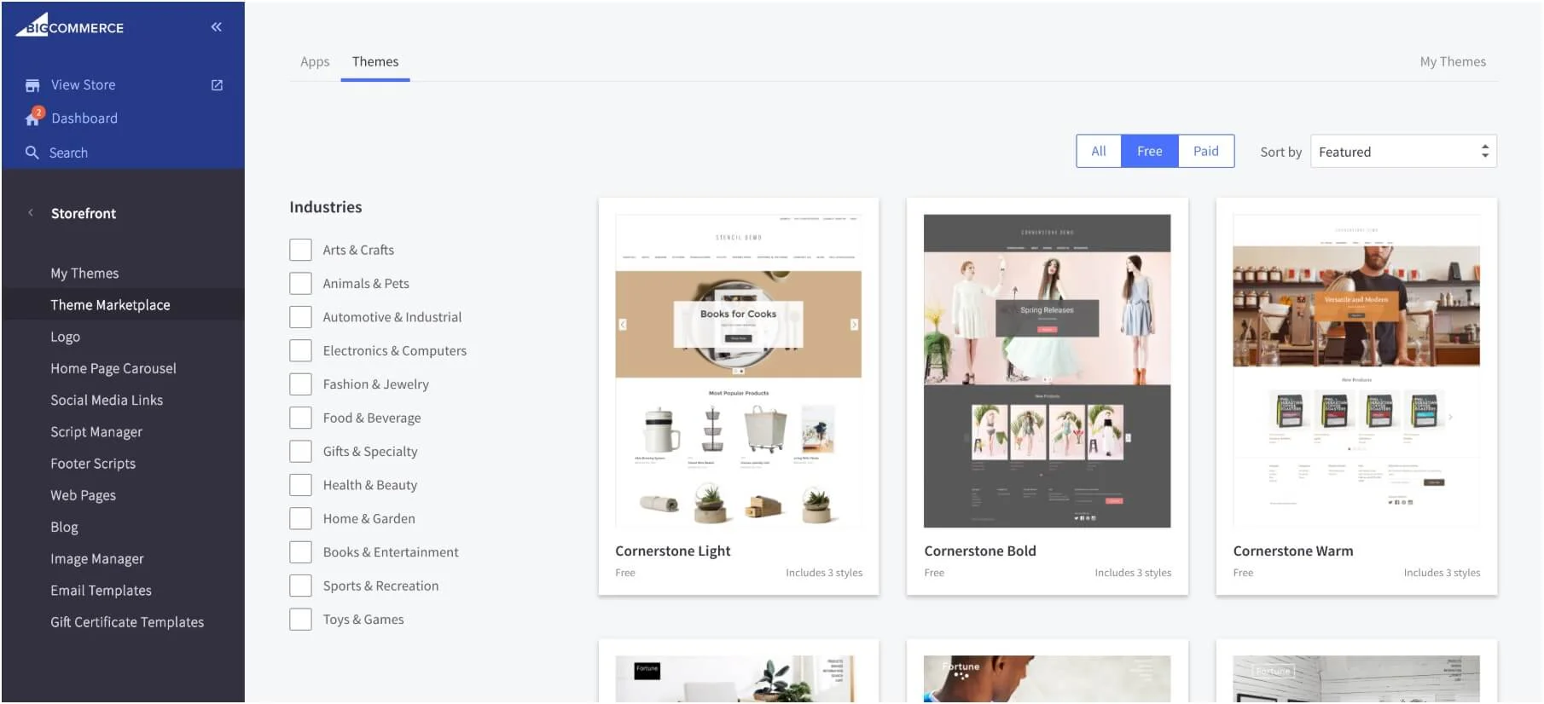The height and width of the screenshot is (704, 1544).
Task: Click the Search magnifier icon
Action: [x=32, y=153]
